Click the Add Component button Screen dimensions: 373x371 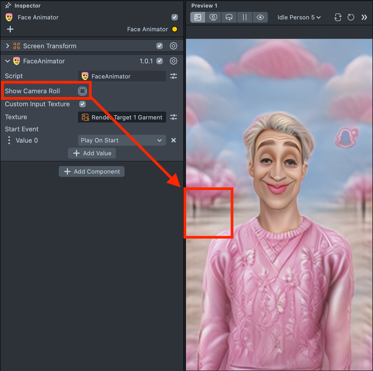92,171
